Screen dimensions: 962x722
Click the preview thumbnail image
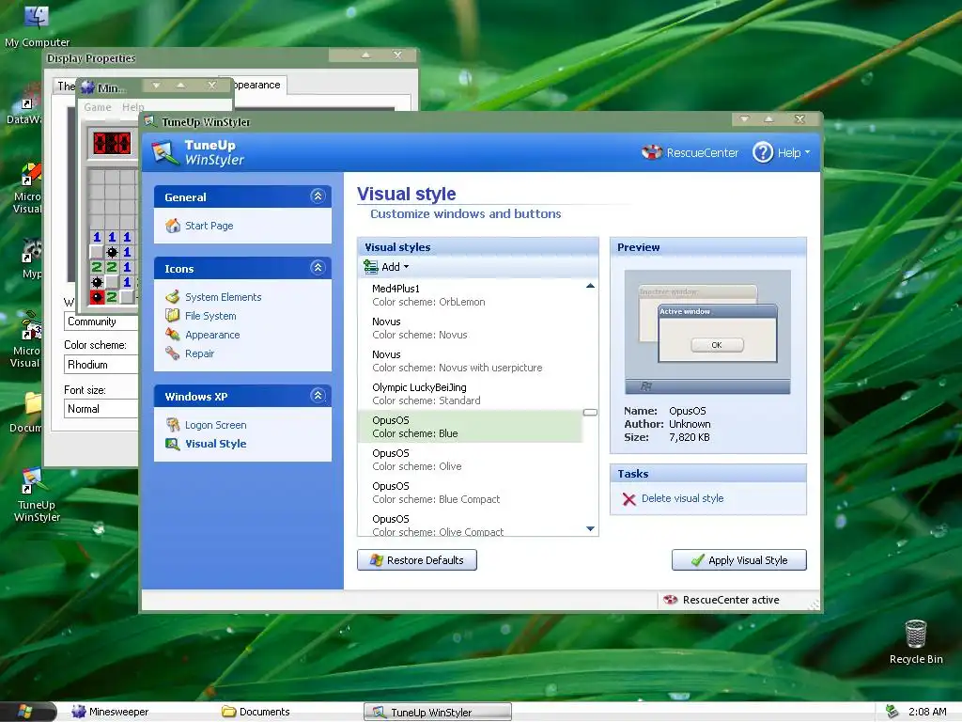click(707, 332)
